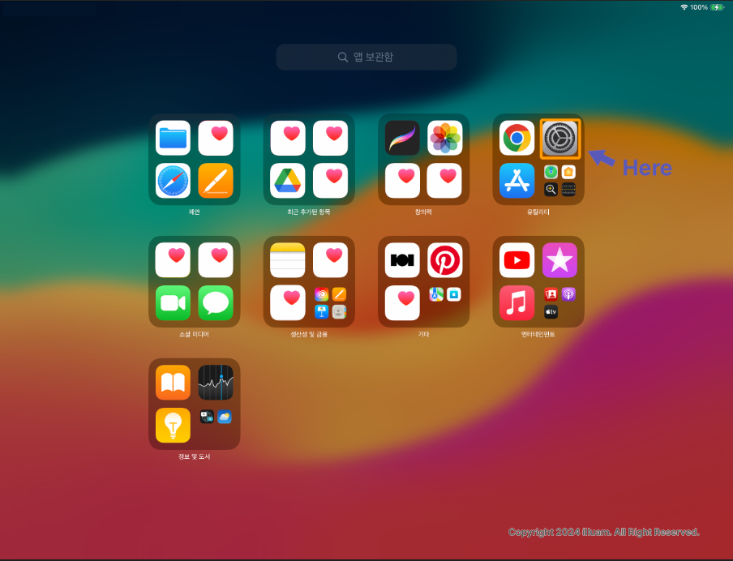The width and height of the screenshot is (733, 561).
Task: Tap the small Home app icon
Action: tap(568, 172)
